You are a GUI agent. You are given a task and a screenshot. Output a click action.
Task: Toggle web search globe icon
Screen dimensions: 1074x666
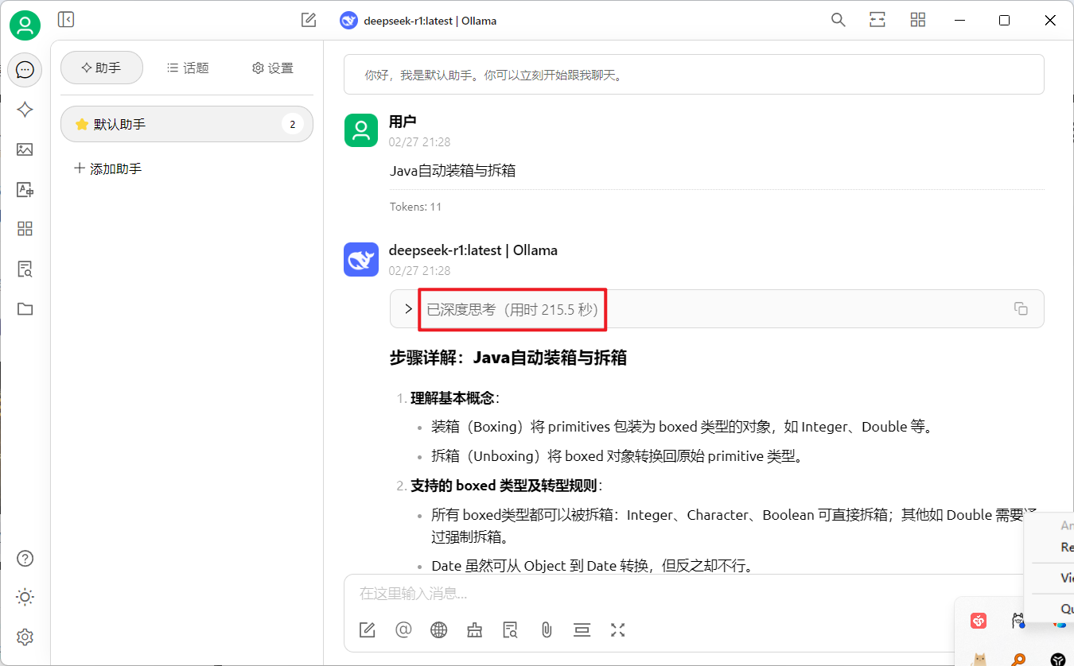click(x=439, y=630)
